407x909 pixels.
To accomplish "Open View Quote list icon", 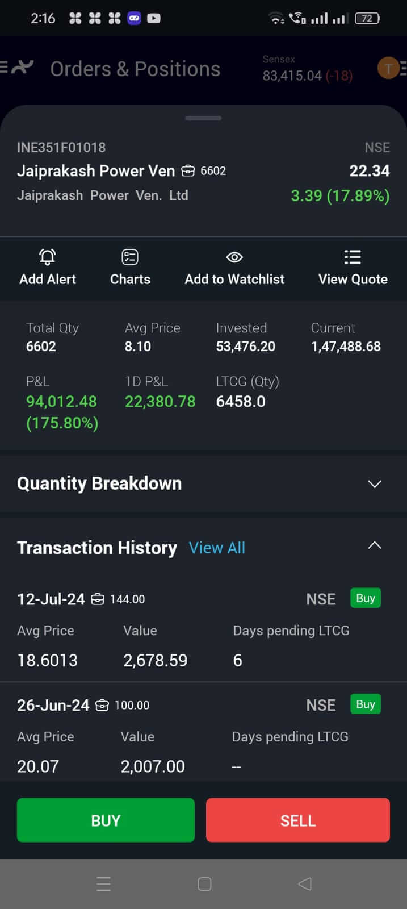I will click(353, 257).
